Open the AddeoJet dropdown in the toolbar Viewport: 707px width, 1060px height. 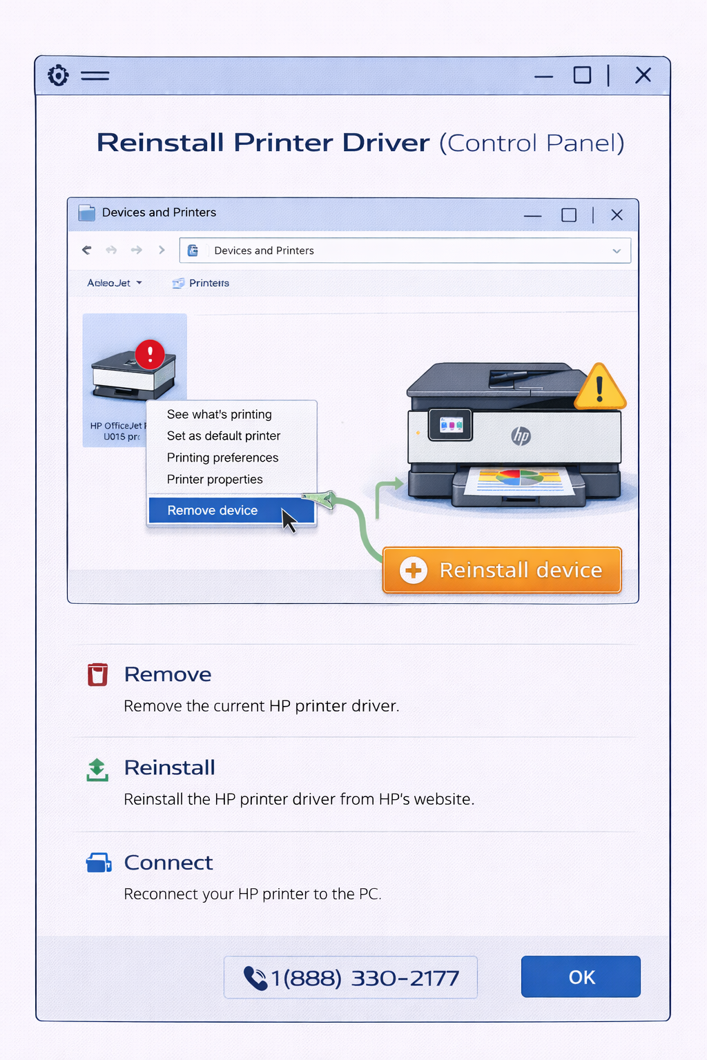click(x=114, y=283)
